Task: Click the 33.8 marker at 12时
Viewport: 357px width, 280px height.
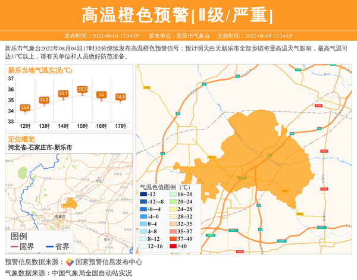Action: 25,108
